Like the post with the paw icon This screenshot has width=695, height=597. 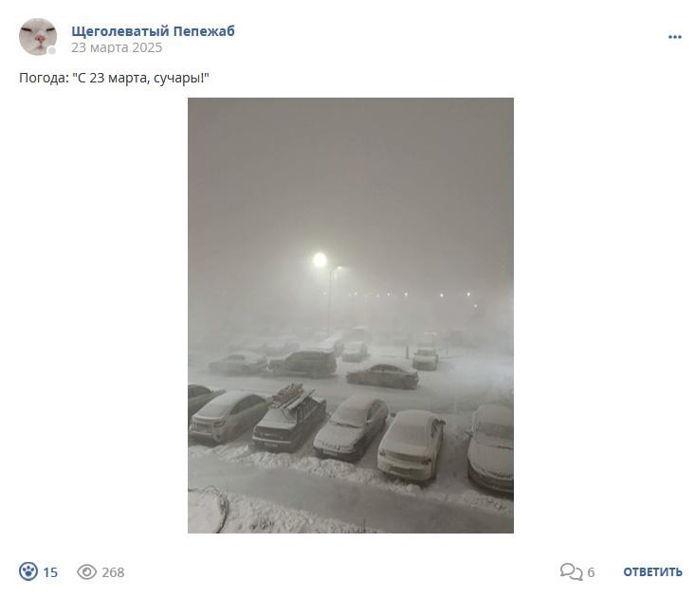(28, 571)
